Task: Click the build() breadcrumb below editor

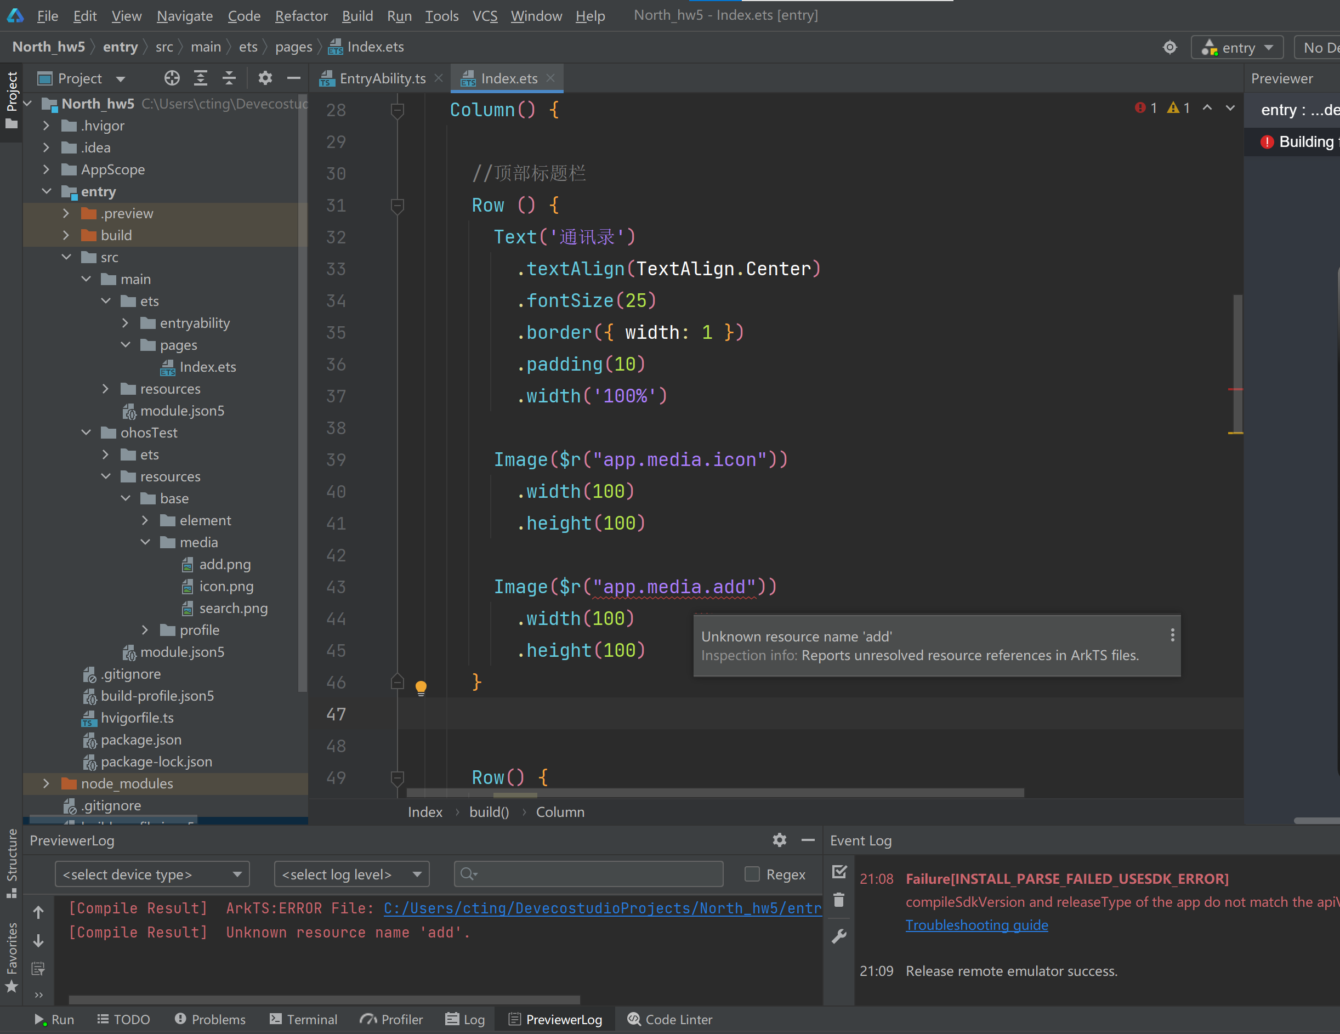Action: [489, 812]
